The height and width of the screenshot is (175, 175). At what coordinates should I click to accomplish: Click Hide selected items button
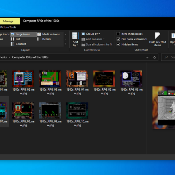coord(157,40)
